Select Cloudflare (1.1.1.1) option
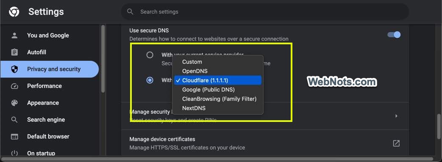Screen dimensions: 442x162 coord(218,80)
